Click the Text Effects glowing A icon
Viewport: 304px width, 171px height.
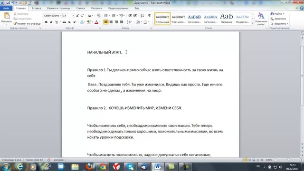(82, 22)
